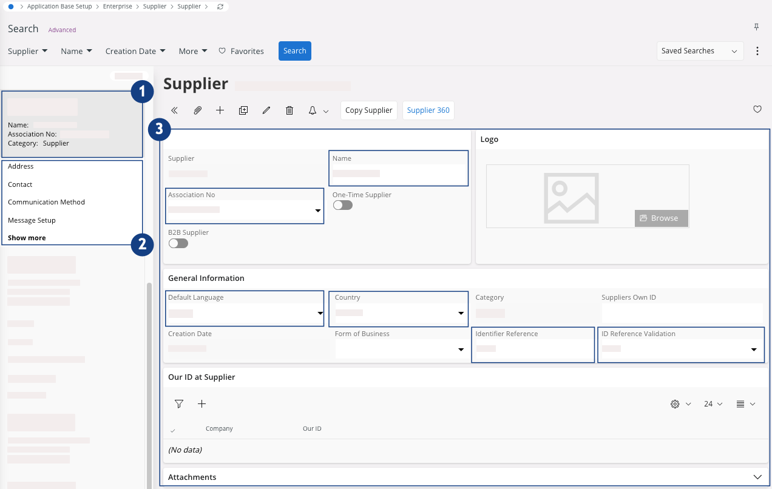Click the trash delete icon
This screenshot has height=489, width=772.
pyautogui.click(x=289, y=110)
